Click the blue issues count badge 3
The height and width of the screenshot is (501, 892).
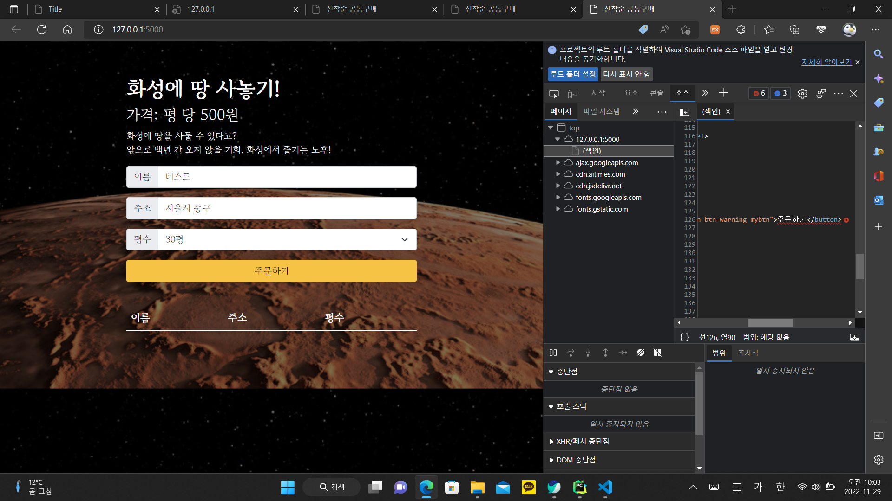pos(780,93)
